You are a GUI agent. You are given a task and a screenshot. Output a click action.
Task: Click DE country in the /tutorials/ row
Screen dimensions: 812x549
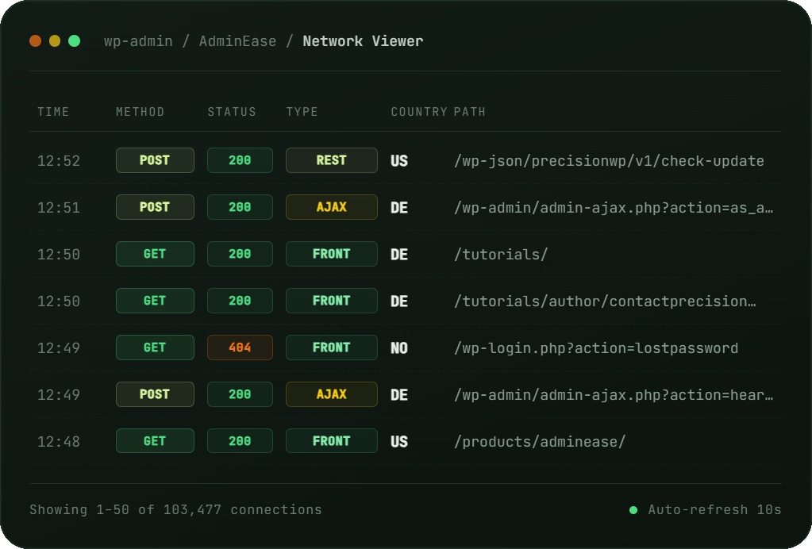coord(399,255)
